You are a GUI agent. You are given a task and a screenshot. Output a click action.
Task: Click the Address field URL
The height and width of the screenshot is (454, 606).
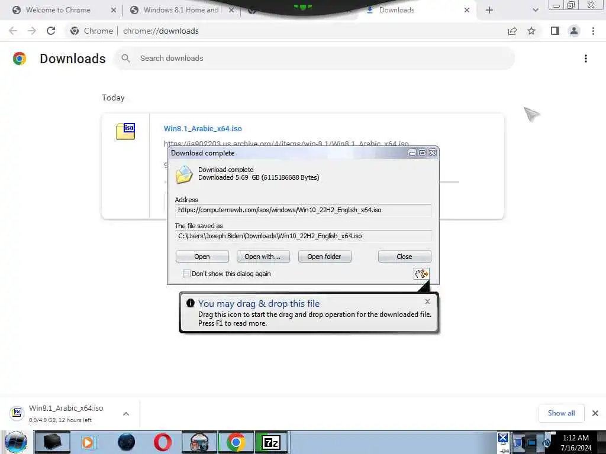303,210
